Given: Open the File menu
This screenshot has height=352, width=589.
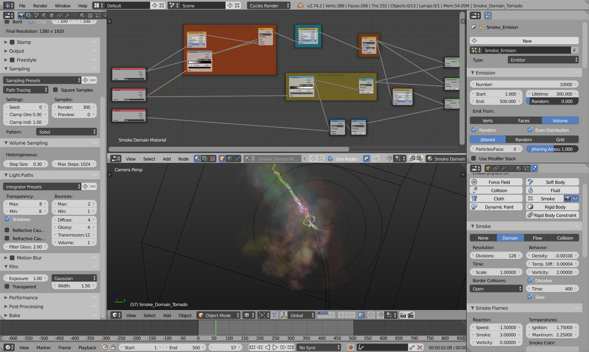Looking at the screenshot, I should [x=22, y=6].
